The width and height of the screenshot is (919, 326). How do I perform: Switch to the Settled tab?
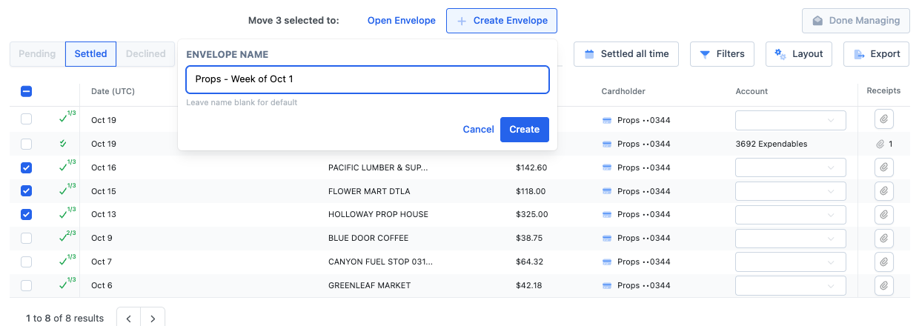pyautogui.click(x=90, y=54)
